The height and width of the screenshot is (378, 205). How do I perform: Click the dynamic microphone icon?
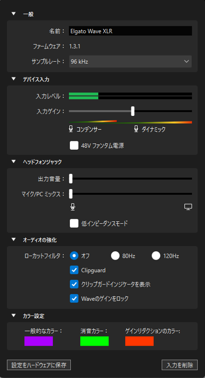(136, 129)
